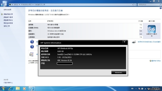Click the address bar refresh button
This screenshot has height=91, width=162.
[135, 5]
